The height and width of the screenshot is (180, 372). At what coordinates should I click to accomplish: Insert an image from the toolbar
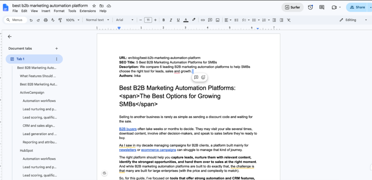pyautogui.click(x=217, y=20)
